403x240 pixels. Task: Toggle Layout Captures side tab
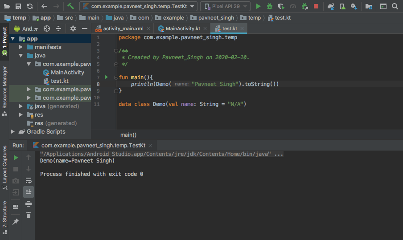click(x=4, y=168)
